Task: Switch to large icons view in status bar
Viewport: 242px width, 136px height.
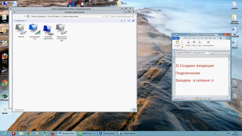Action: click(x=134, y=110)
